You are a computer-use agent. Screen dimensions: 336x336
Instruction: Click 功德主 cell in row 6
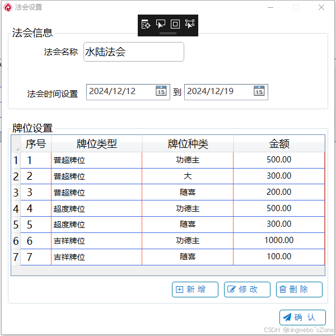point(188,241)
